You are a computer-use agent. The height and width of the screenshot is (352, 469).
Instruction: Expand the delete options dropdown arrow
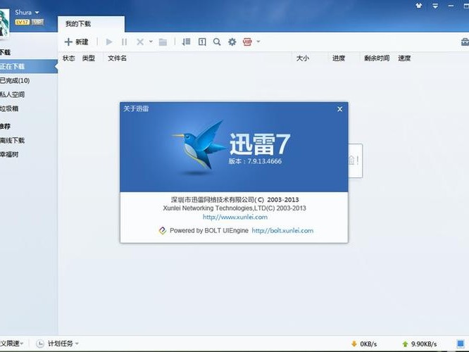[x=151, y=42]
